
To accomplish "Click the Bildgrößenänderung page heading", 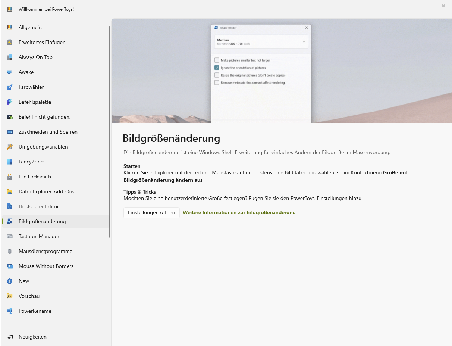I will [x=172, y=138].
